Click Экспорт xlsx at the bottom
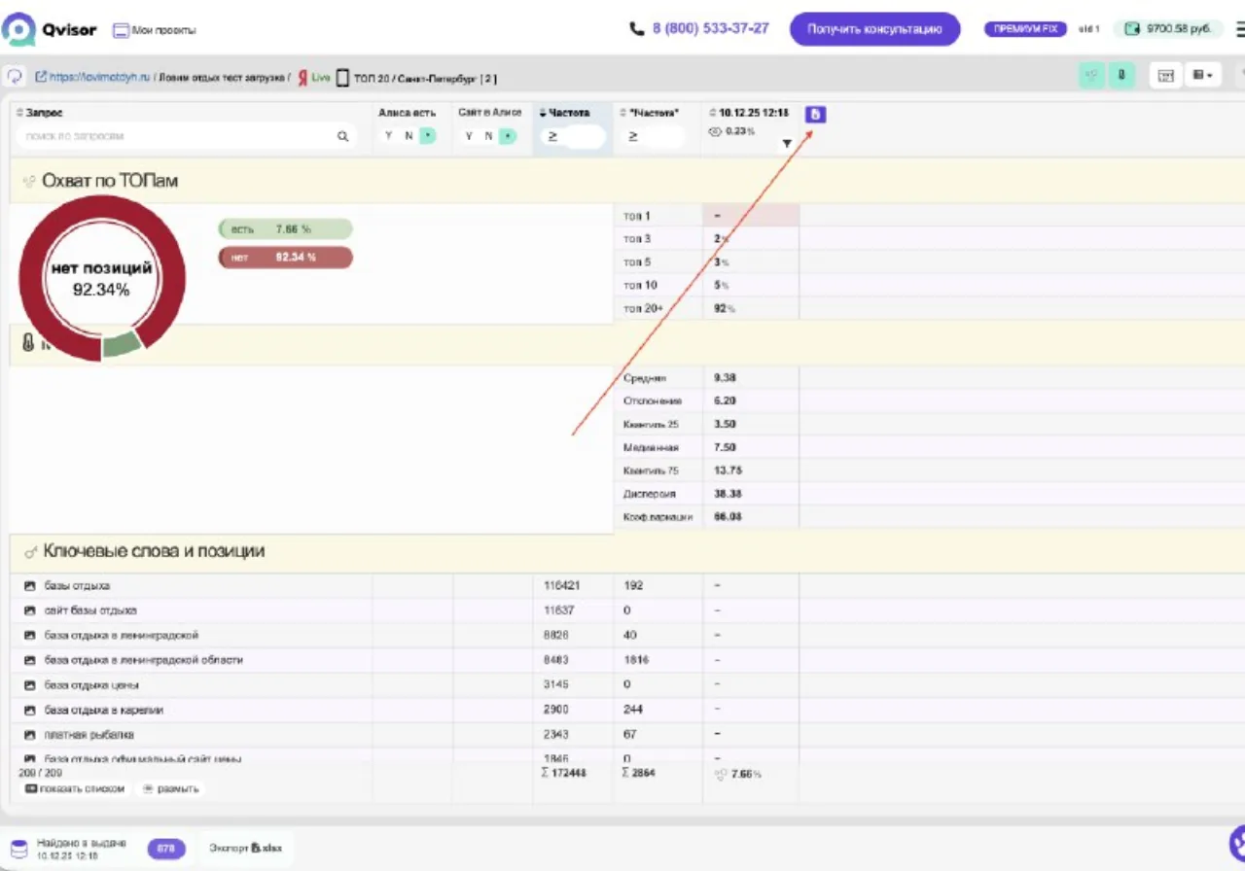The image size is (1245, 871). (246, 848)
